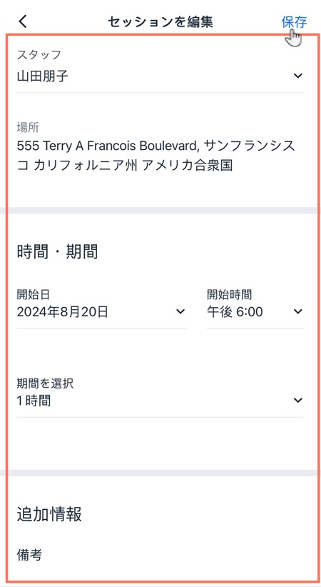Tap the 開始時間 field label
The height and width of the screenshot is (587, 321).
pos(230,295)
